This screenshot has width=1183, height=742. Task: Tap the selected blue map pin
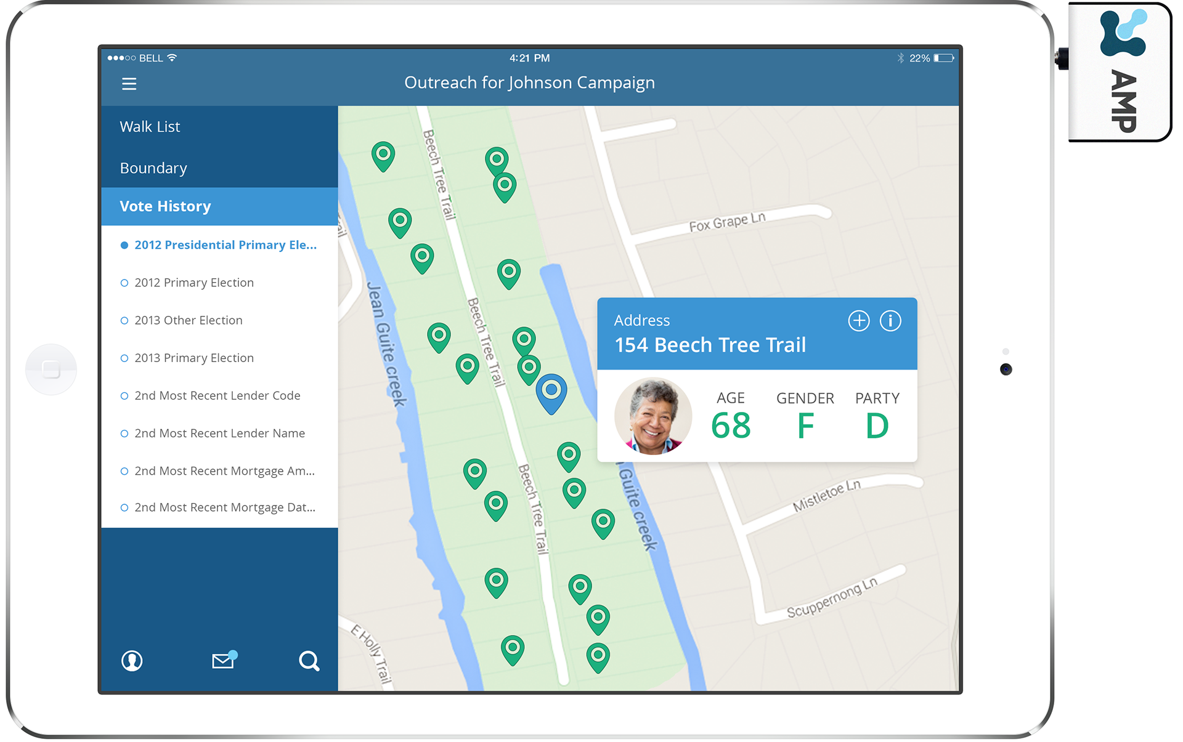coord(551,393)
